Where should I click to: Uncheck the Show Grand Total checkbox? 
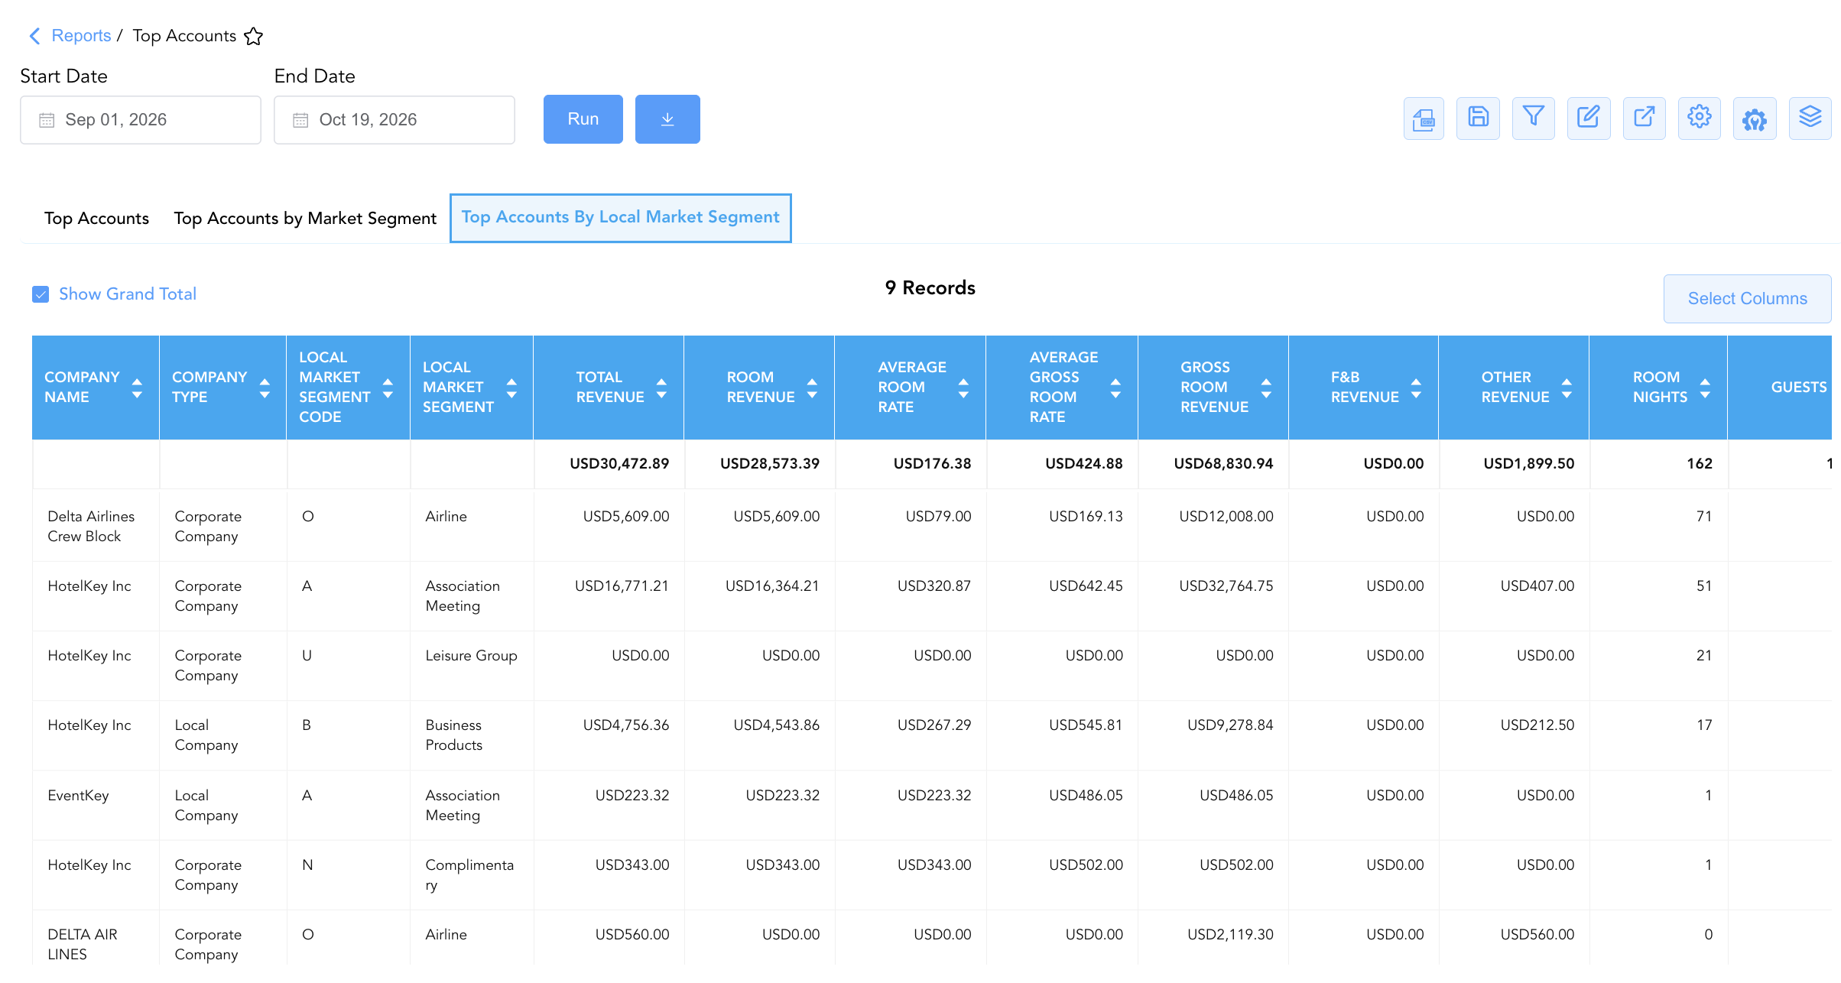pyautogui.click(x=41, y=294)
